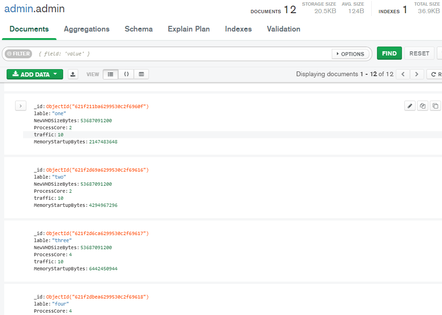Refresh the documents list
The image size is (442, 315).
coord(434,74)
